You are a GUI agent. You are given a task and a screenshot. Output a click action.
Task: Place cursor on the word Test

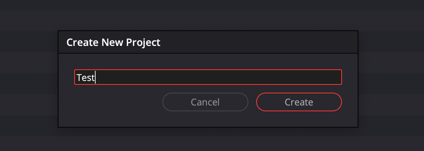86,78
